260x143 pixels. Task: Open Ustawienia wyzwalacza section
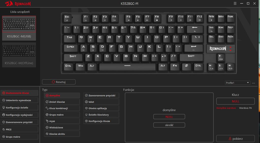click(x=19, y=100)
